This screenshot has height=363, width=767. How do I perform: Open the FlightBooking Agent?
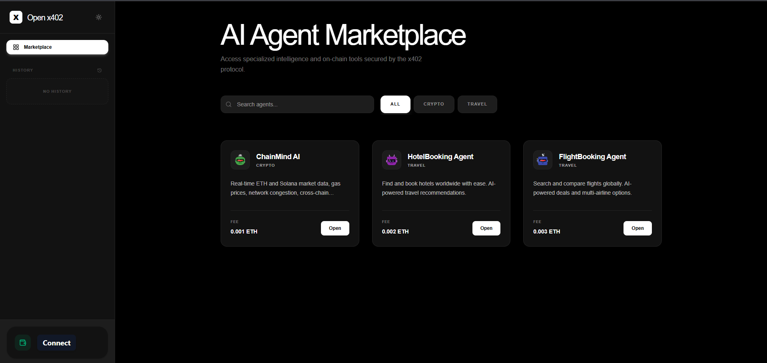(x=638, y=228)
